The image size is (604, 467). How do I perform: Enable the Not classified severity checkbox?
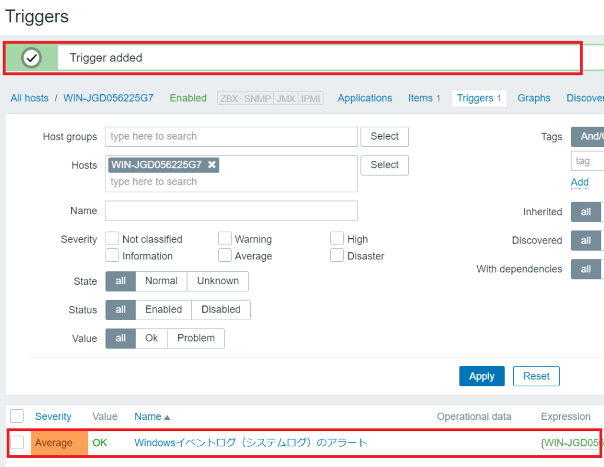[x=112, y=239]
